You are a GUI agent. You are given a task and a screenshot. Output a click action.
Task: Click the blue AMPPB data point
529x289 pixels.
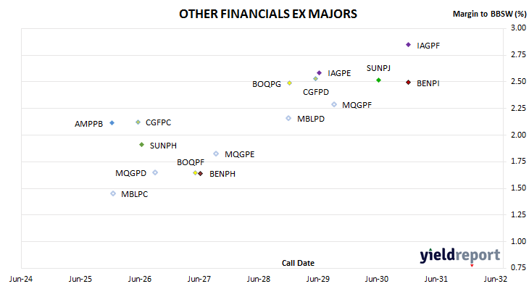coord(112,123)
